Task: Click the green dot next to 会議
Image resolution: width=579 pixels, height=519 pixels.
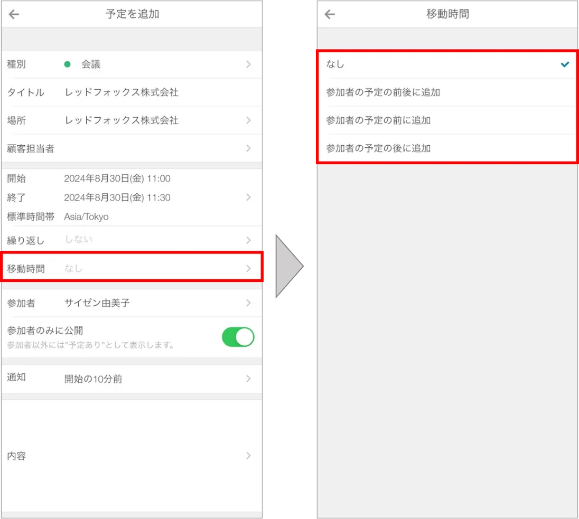Action: (67, 64)
